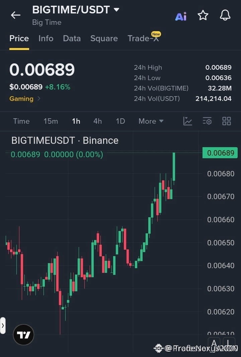Image resolution: width=241 pixels, height=357 pixels.
Task: Set a price alert with bell icon
Action: tap(225, 15)
